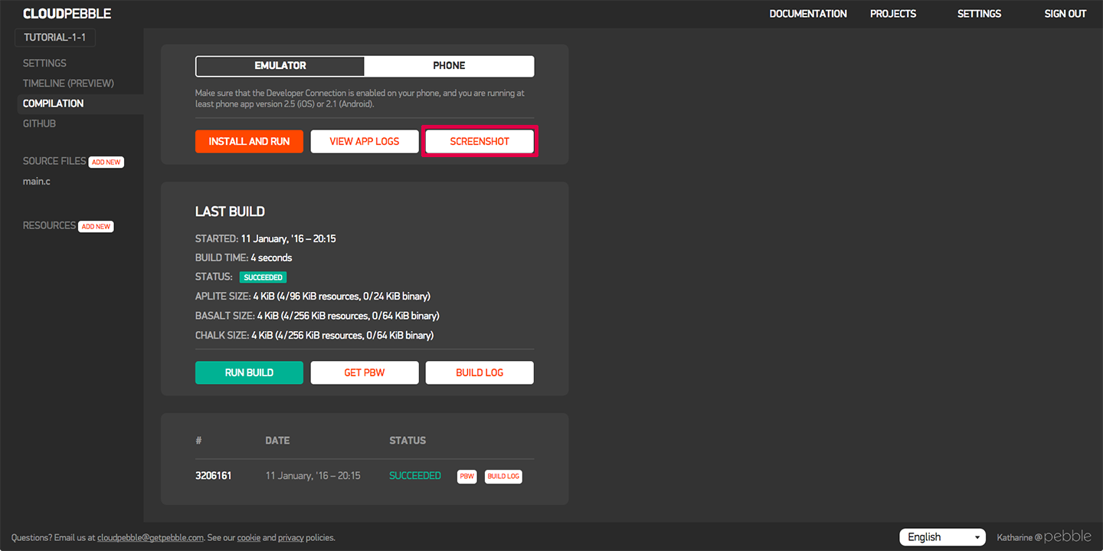Click the pebble logo in footer
Viewport: 1103px width, 551px height.
tap(1069, 536)
